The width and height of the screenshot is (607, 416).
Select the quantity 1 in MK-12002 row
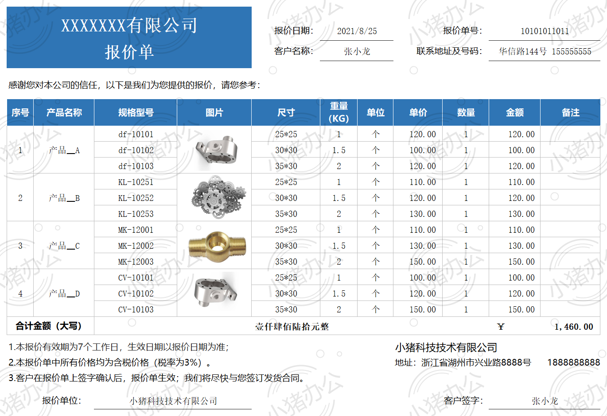point(466,246)
